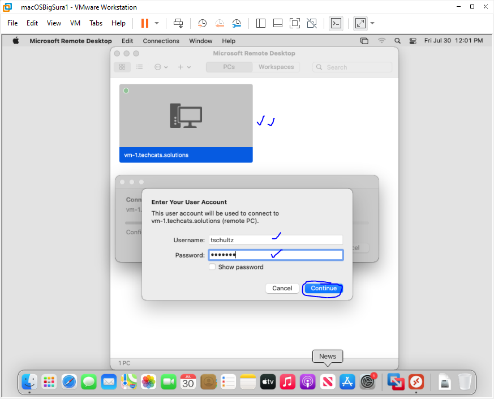
Task: Click into the Password field
Action: pyautogui.click(x=276, y=255)
